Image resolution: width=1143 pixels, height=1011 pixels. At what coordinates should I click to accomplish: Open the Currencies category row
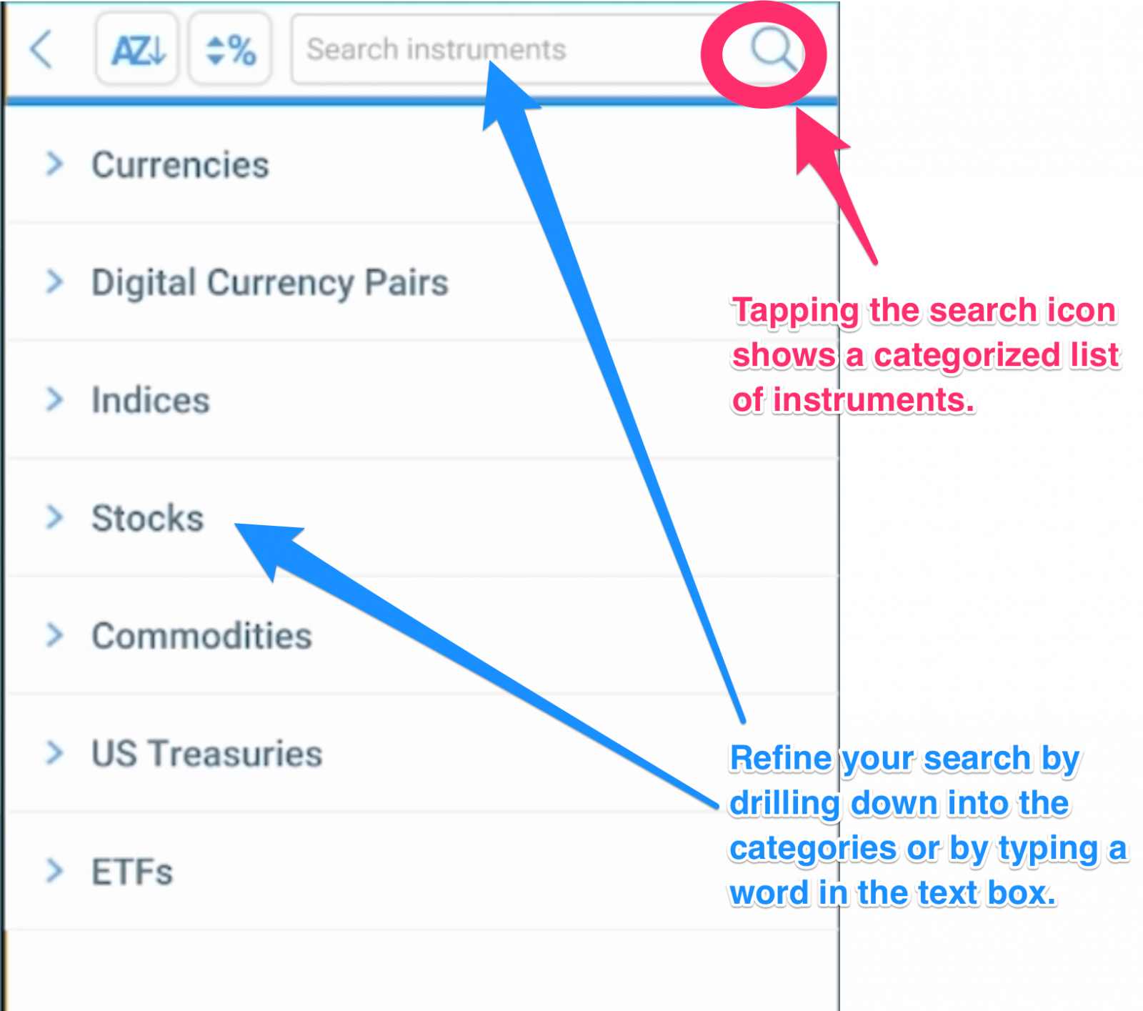[x=180, y=164]
